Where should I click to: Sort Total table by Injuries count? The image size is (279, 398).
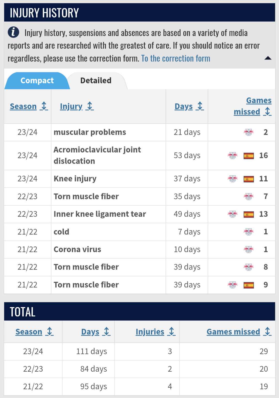(x=156, y=332)
